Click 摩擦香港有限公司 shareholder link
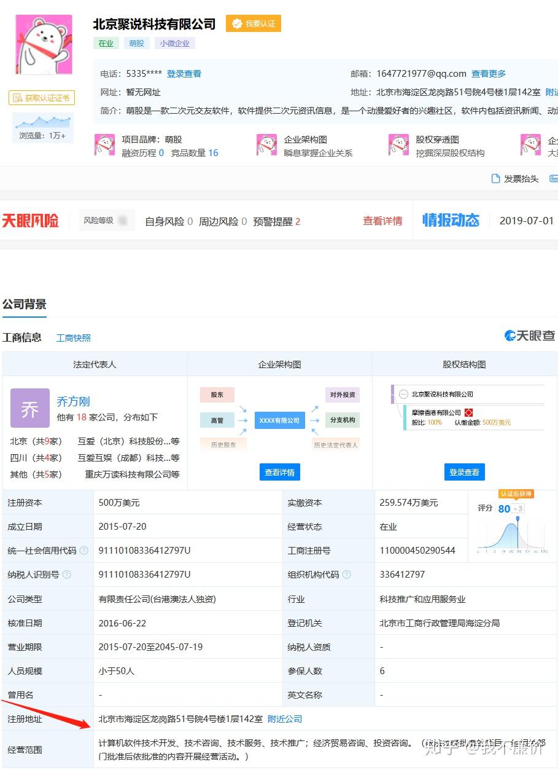 436,413
